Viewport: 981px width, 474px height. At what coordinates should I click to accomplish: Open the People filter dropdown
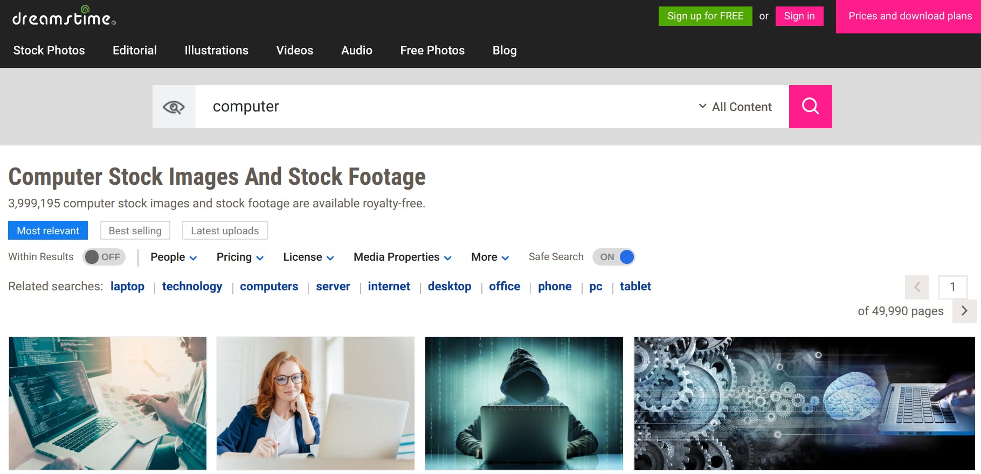click(x=174, y=257)
